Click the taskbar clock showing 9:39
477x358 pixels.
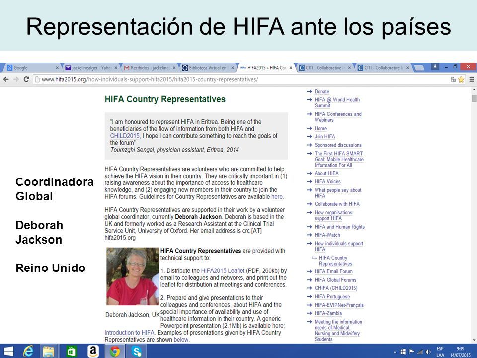coord(460,349)
